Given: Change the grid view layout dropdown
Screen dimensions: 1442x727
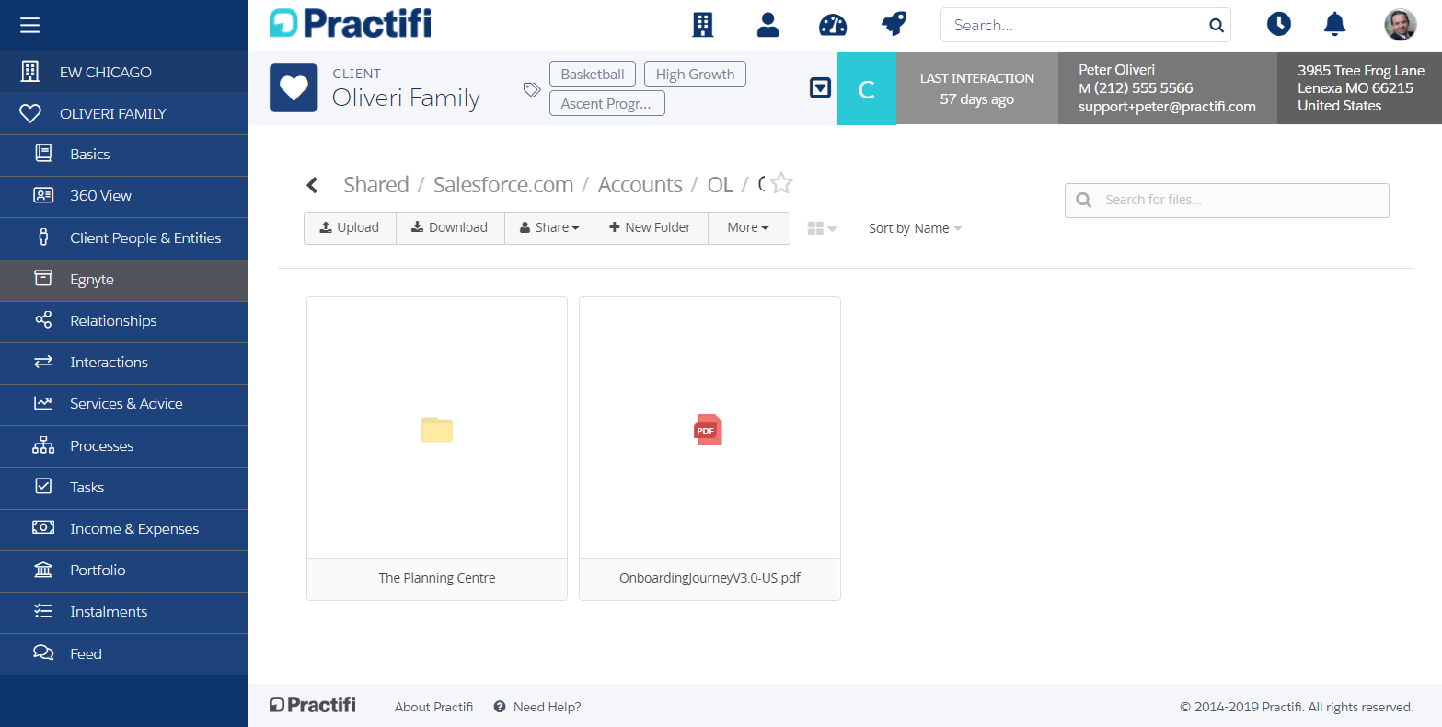Looking at the screenshot, I should coord(822,228).
